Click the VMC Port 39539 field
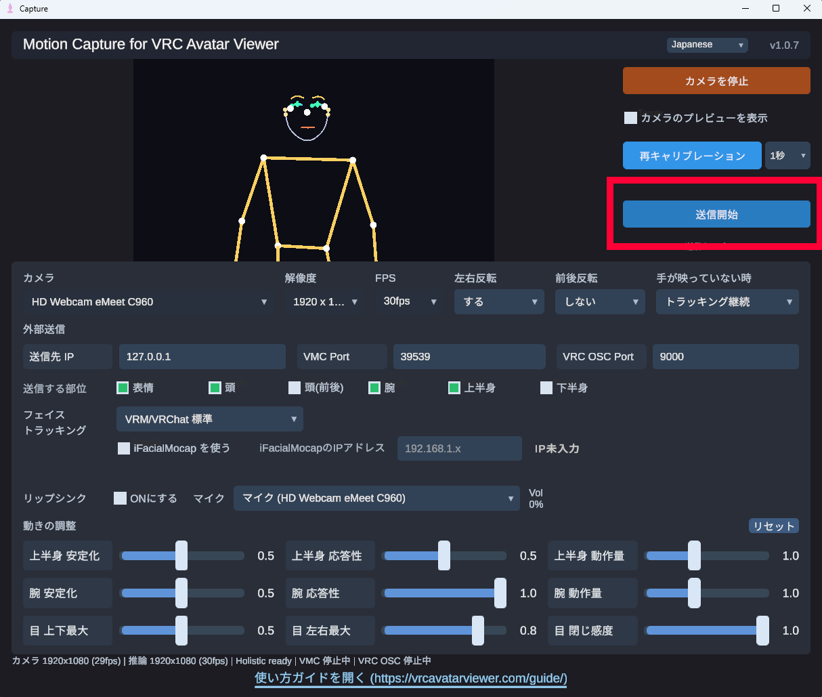Screen dimensions: 822x697 tap(469, 356)
